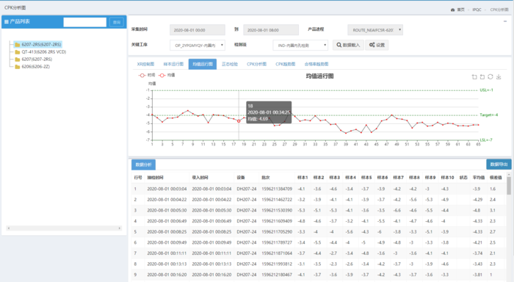Click the 设备 column header

coord(241,178)
